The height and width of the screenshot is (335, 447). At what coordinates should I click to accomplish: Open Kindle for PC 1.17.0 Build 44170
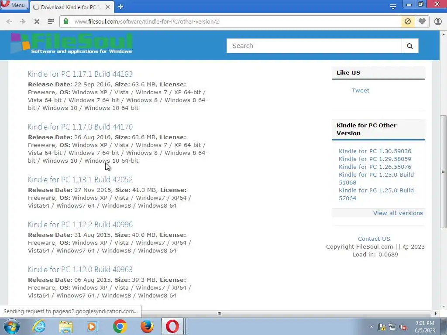[80, 127]
